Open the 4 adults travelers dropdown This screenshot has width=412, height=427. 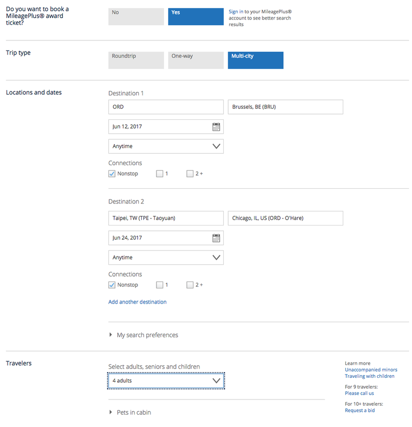point(166,381)
